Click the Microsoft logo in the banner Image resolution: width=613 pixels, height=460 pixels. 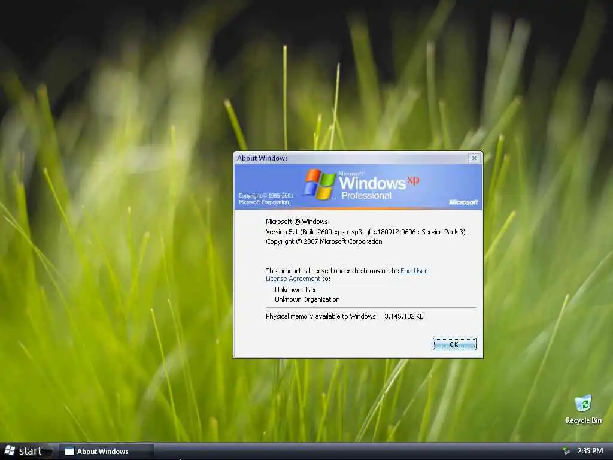[x=463, y=202]
